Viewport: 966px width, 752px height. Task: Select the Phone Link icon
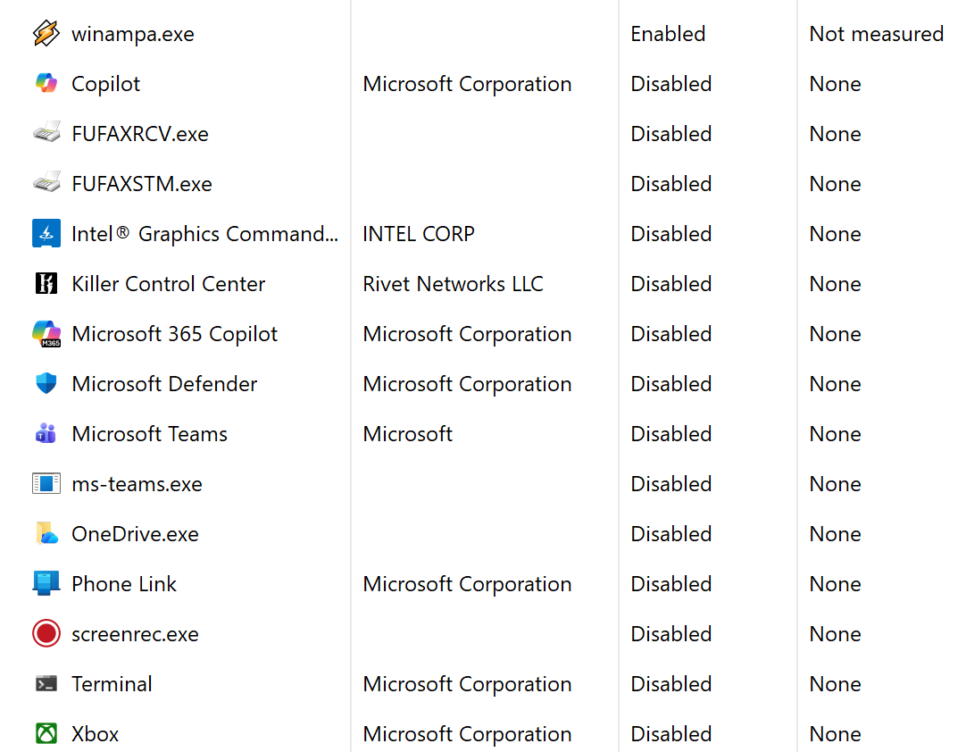tap(46, 584)
